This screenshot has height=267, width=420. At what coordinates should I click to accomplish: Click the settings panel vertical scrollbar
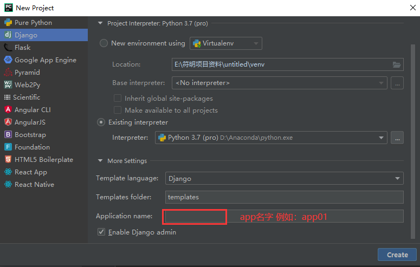[413, 141]
